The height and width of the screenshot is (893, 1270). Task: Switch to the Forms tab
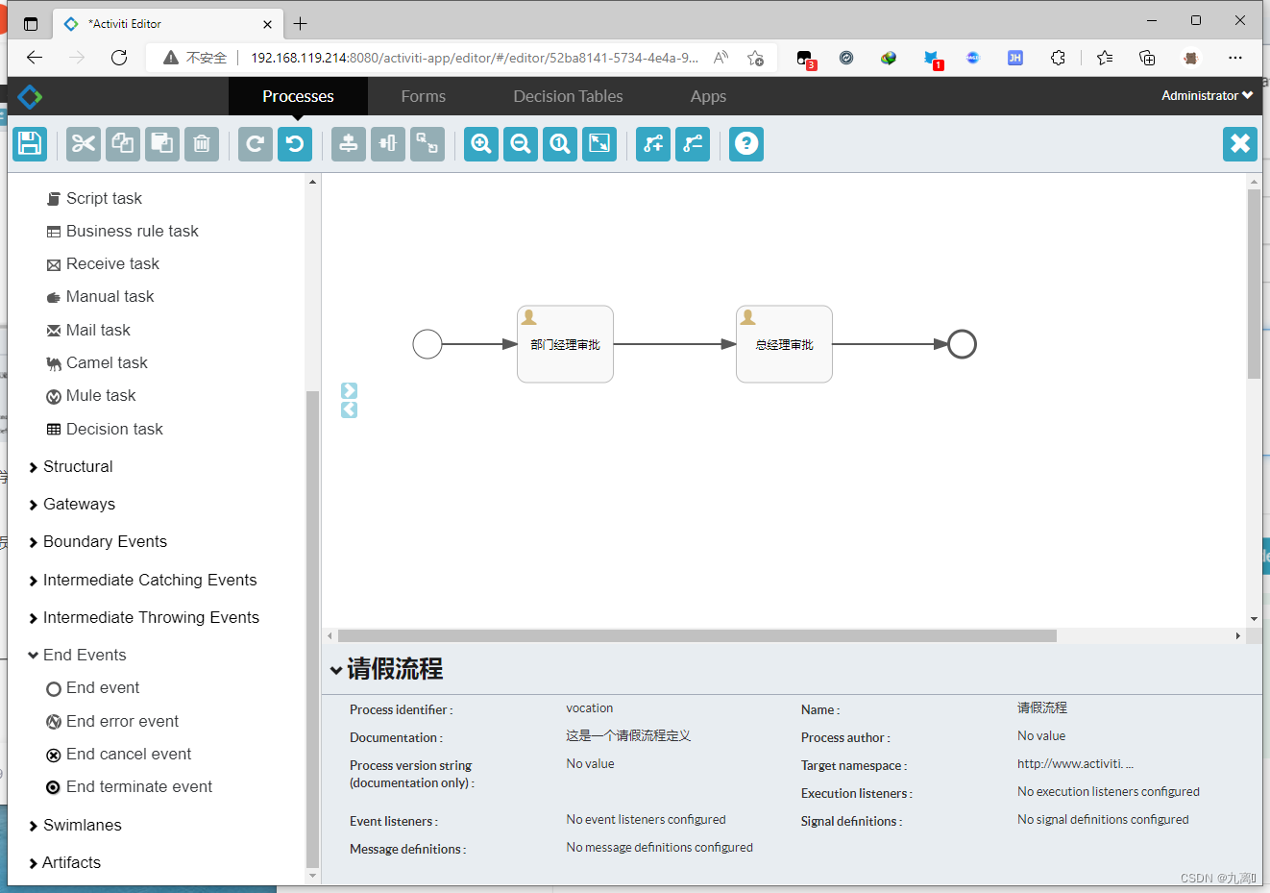[x=424, y=96]
